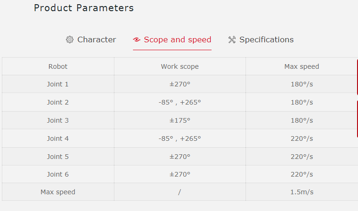
Task: Click the Product Parameters heading
Action: click(84, 8)
